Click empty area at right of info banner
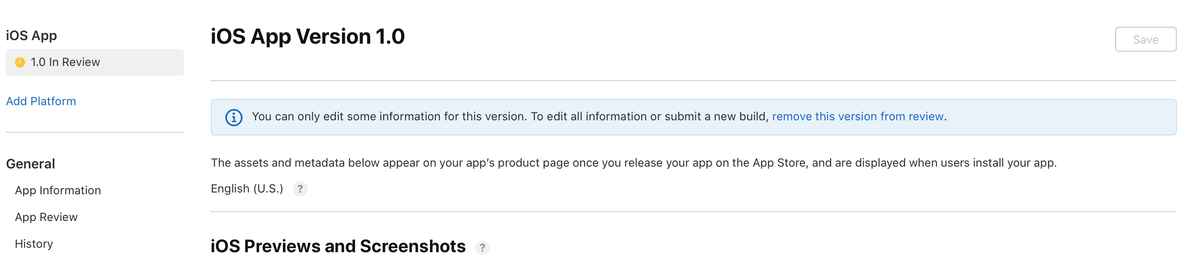The height and width of the screenshot is (262, 1187). (1060, 117)
